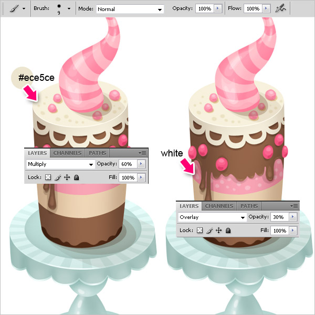This screenshot has height=315, width=315.
Task: Click the Brush tool preset icon
Action: click(15, 8)
